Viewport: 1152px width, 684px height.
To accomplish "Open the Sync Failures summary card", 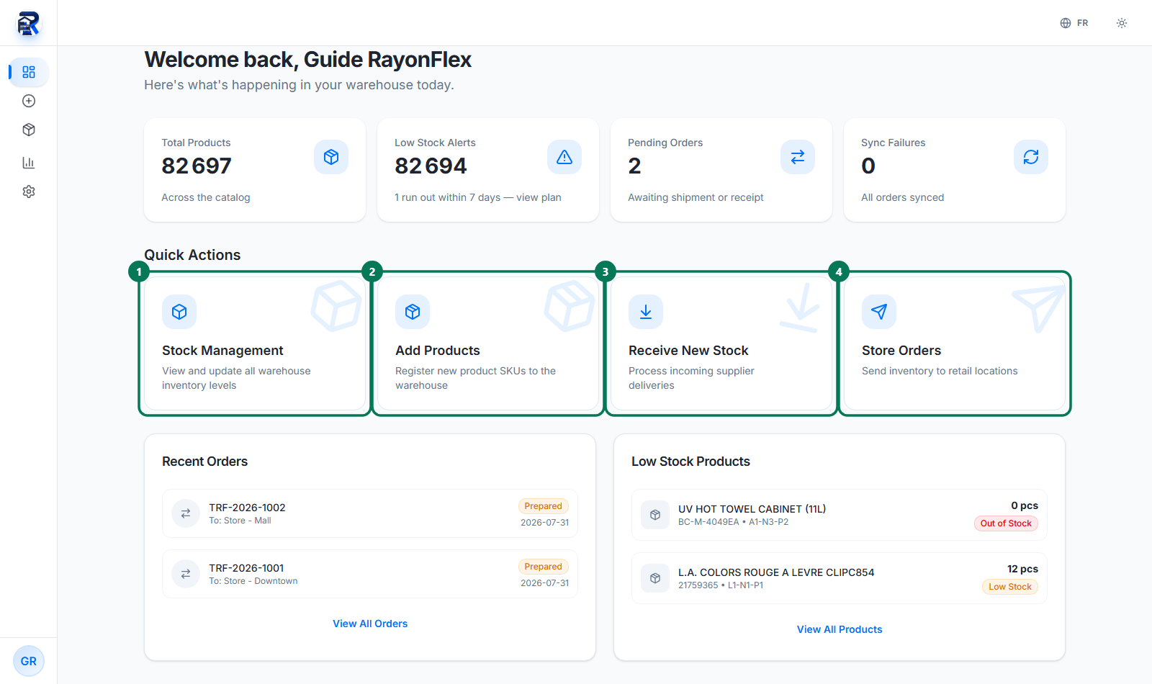I will coord(955,170).
